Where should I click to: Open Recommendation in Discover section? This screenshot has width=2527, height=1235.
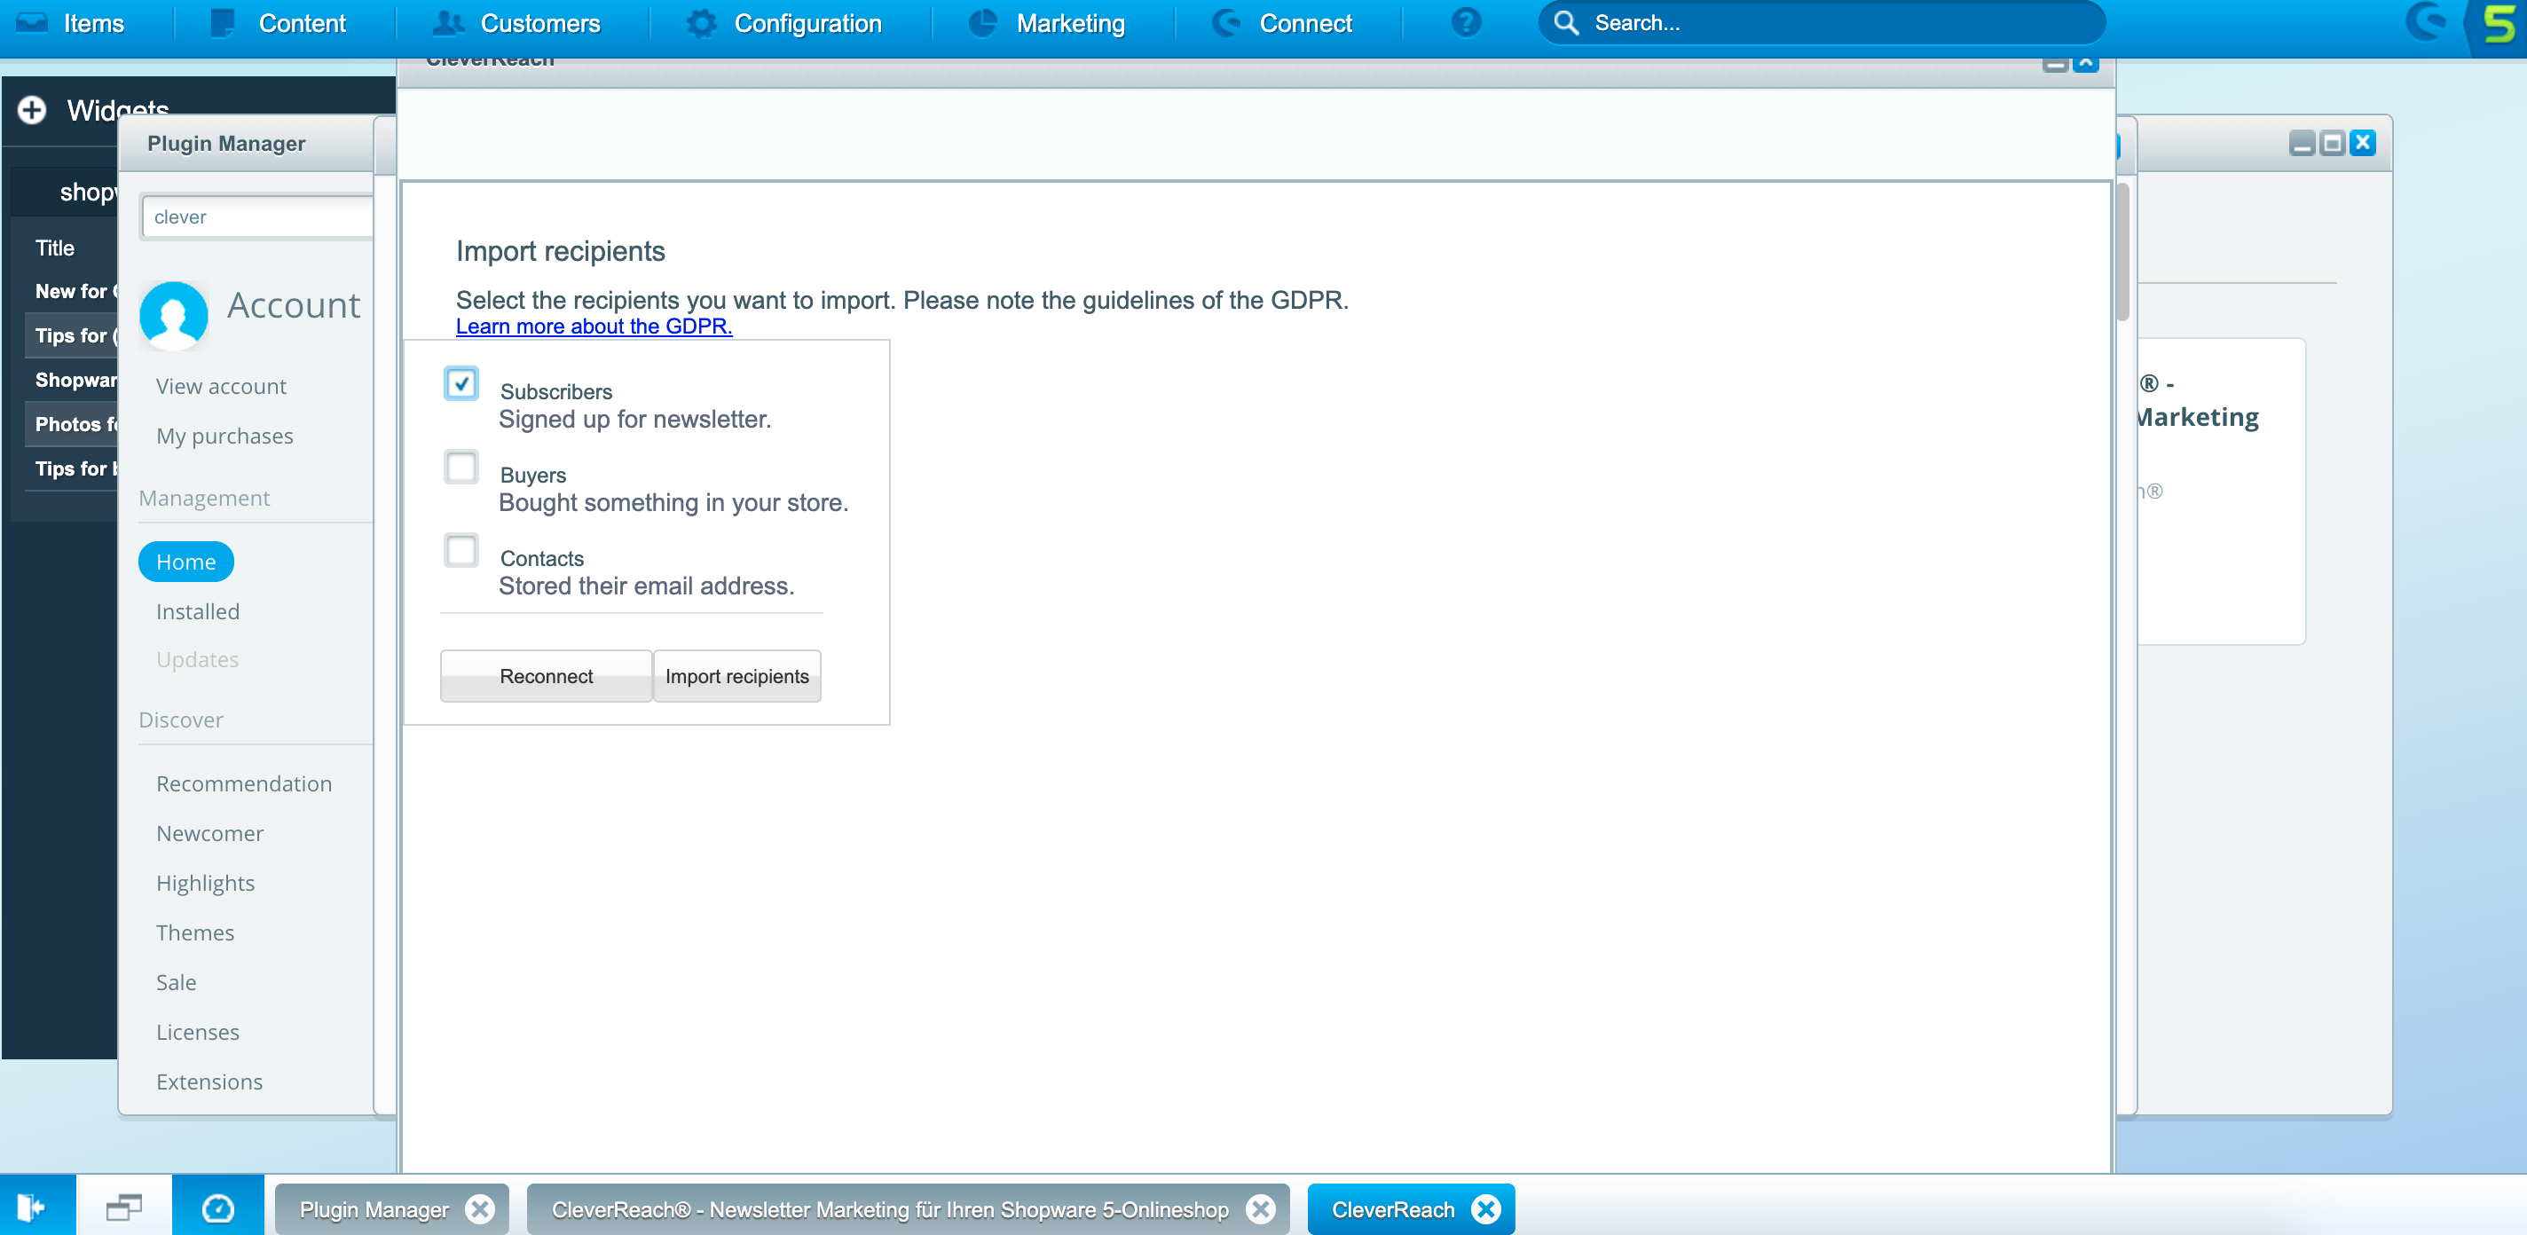pos(244,783)
